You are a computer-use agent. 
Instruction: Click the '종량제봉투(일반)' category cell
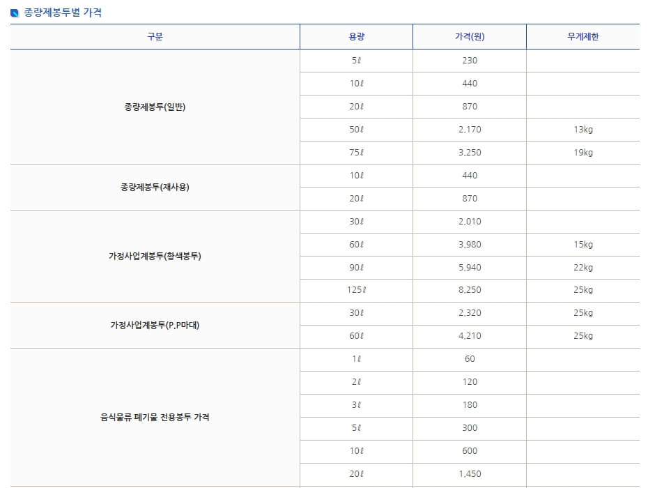[x=155, y=107]
